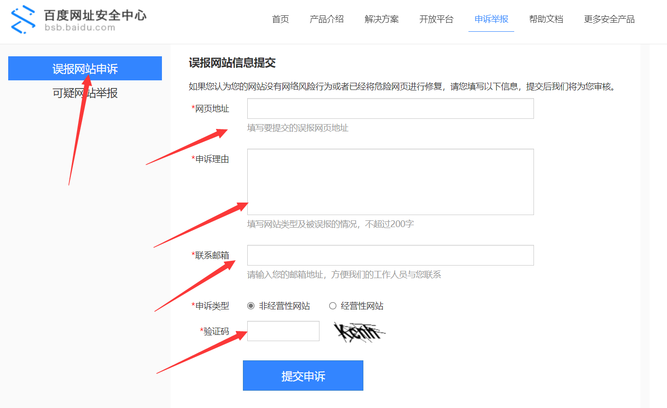Submit the form with 提交申诉
Image resolution: width=667 pixels, height=408 pixels.
pyautogui.click(x=303, y=376)
